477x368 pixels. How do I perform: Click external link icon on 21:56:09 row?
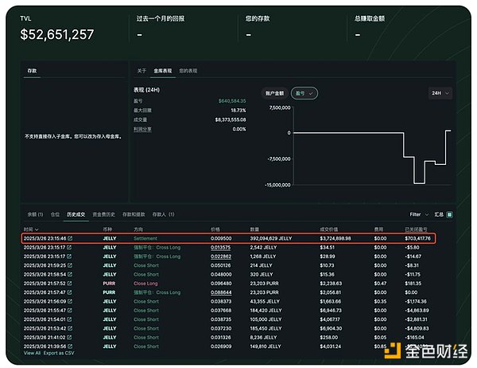point(70,301)
